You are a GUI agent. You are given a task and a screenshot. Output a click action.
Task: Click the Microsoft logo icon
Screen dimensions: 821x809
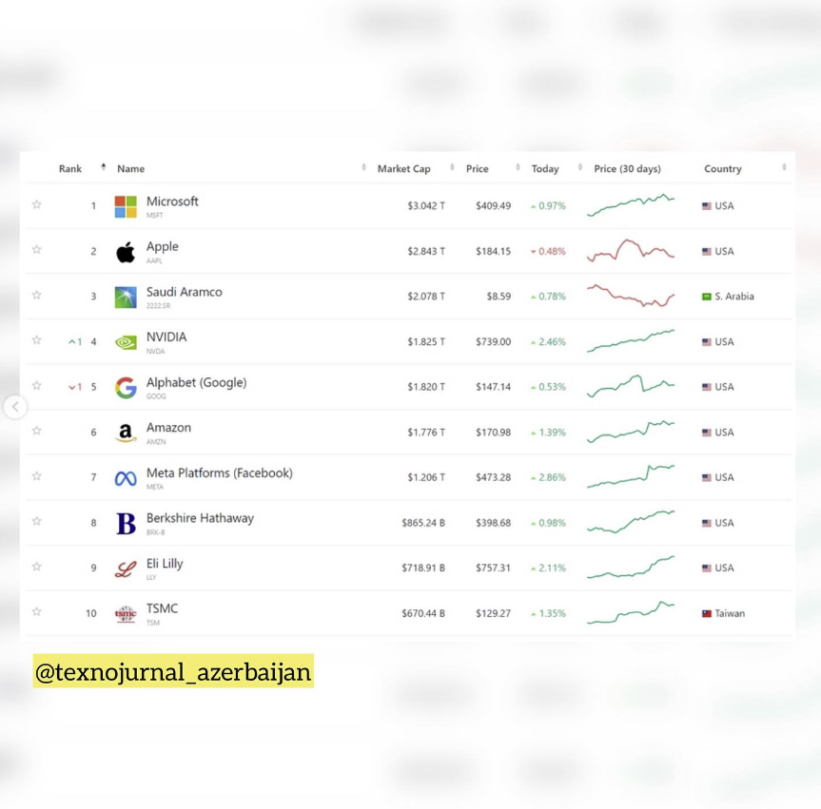(126, 206)
